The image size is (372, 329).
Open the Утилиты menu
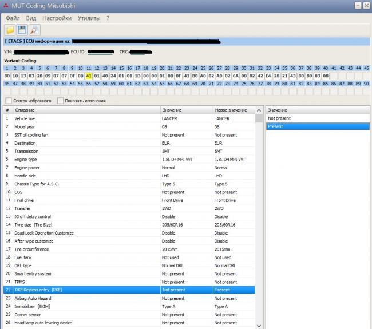pyautogui.click(x=89, y=18)
